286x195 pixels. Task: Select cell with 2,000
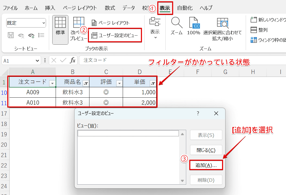(140, 103)
